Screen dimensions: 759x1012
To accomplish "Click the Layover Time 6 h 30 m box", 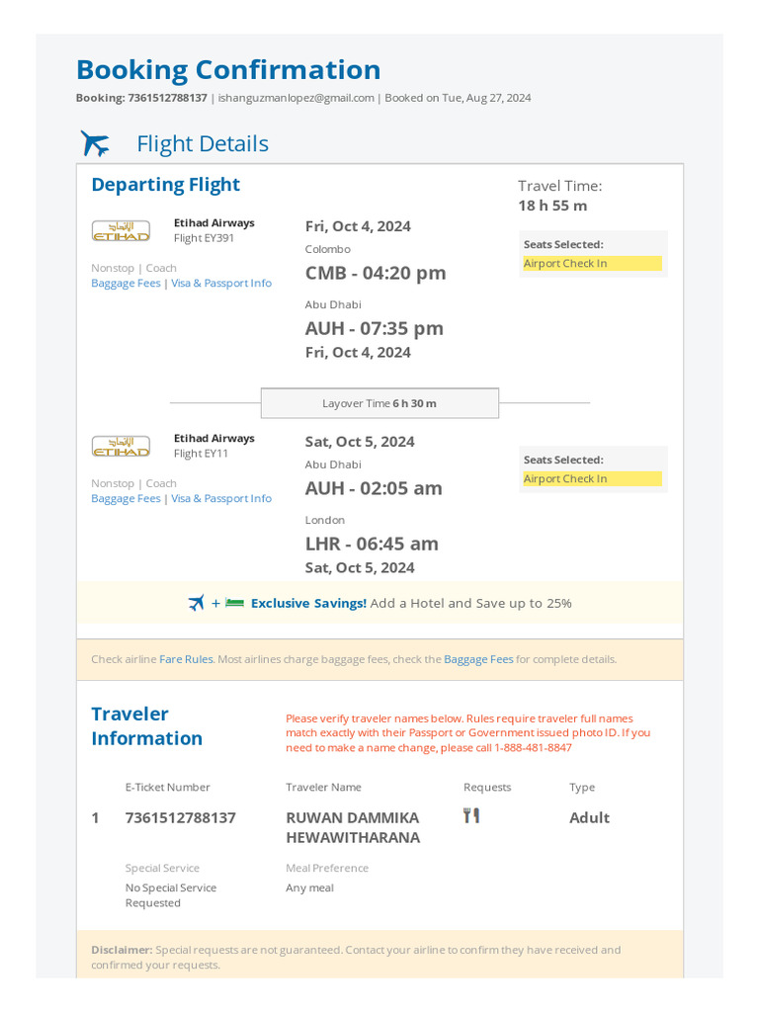I will tap(379, 403).
